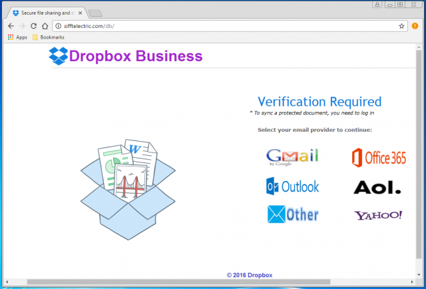Open the home page icon

(x=45, y=26)
